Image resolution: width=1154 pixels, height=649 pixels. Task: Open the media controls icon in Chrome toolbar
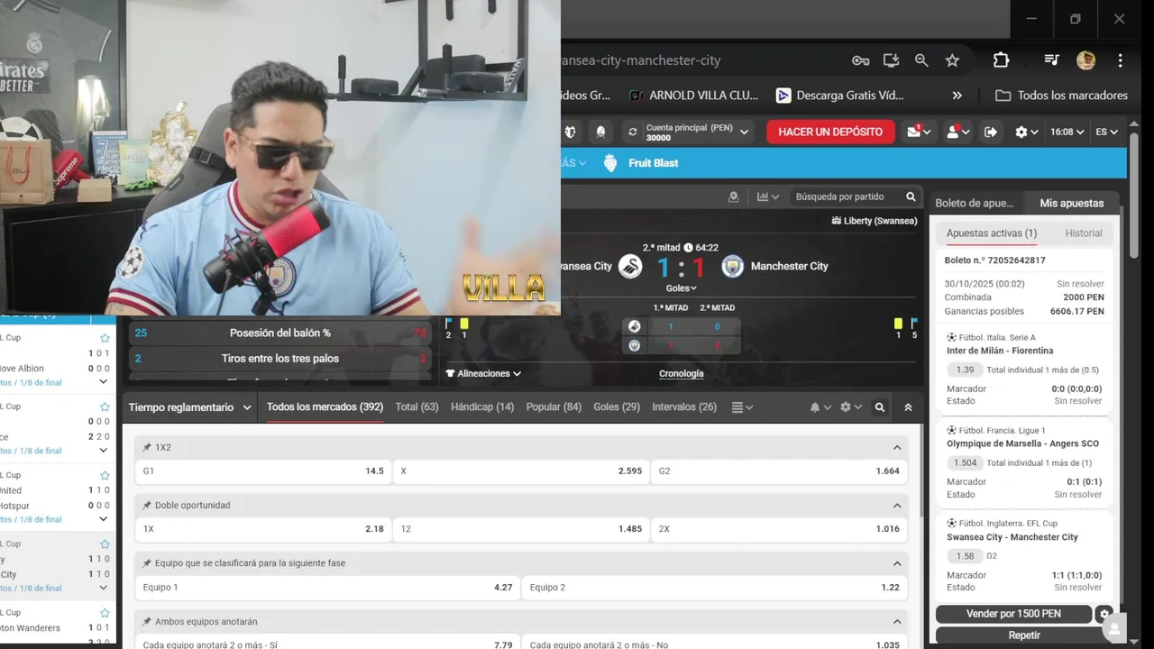pyautogui.click(x=1051, y=60)
